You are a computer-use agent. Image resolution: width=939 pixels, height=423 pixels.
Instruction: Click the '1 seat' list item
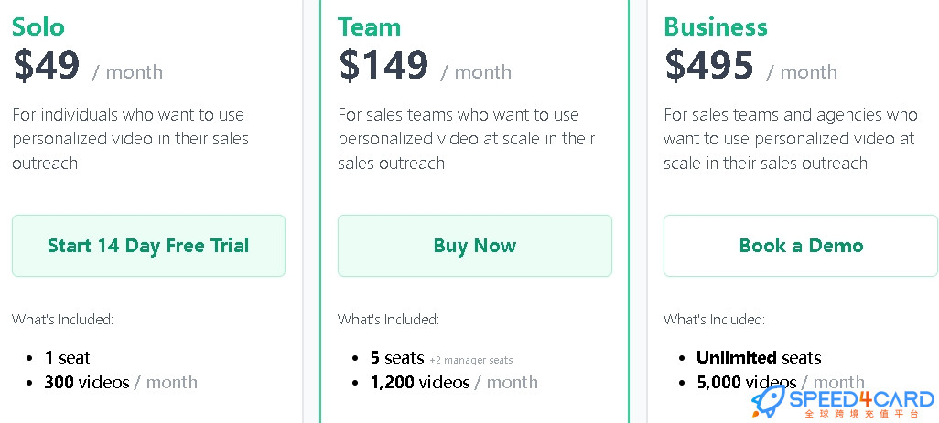pyautogui.click(x=67, y=358)
